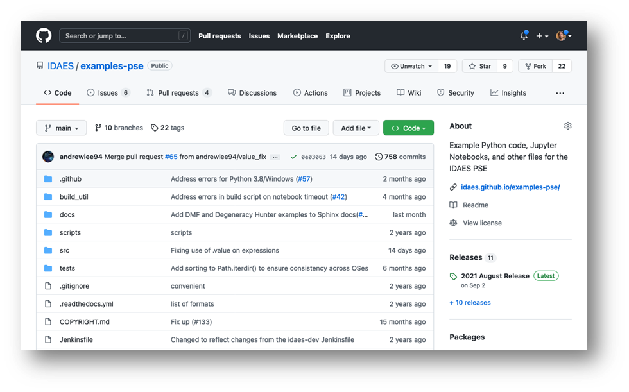This screenshot has height=392, width=629.
Task: Open the Pull requests repository tab
Action: tap(178, 93)
